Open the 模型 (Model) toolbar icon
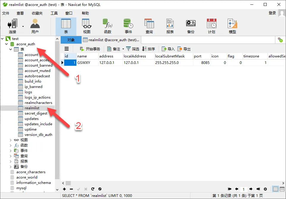 point(232,26)
